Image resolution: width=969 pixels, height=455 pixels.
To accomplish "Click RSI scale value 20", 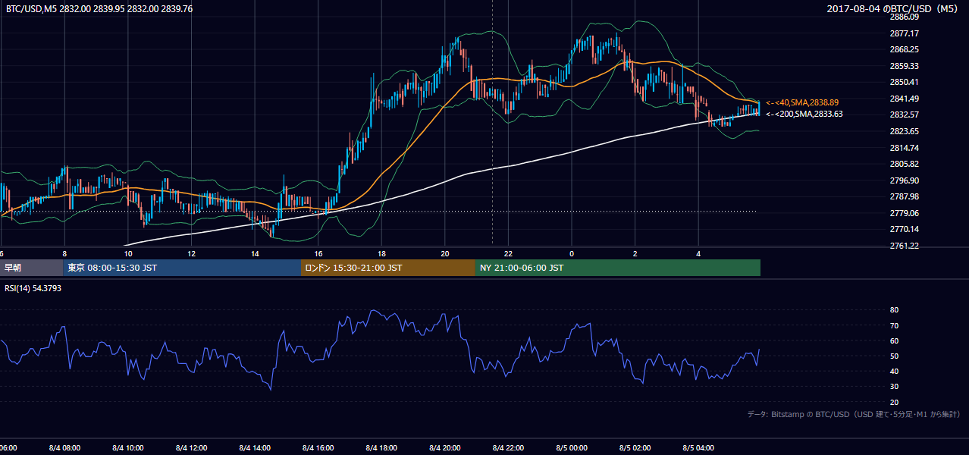I will pos(894,402).
